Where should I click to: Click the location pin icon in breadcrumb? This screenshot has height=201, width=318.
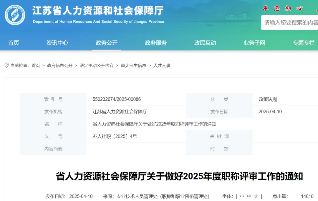[x=6, y=65]
